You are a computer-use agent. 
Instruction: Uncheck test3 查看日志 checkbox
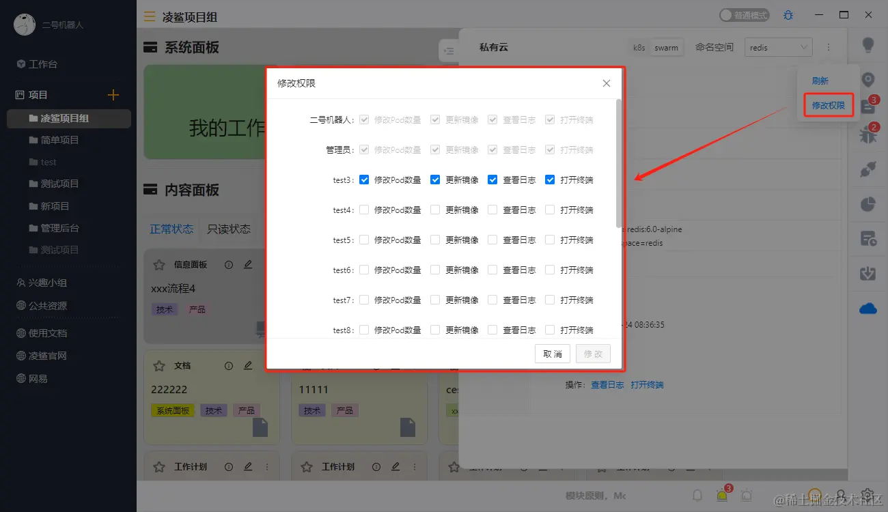tap(492, 180)
